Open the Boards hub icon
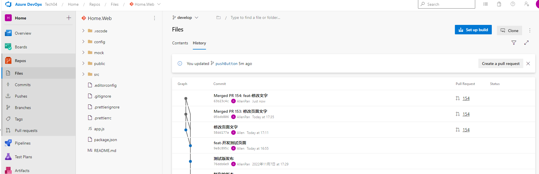Image resolution: width=539 pixels, height=174 pixels. click(x=8, y=47)
